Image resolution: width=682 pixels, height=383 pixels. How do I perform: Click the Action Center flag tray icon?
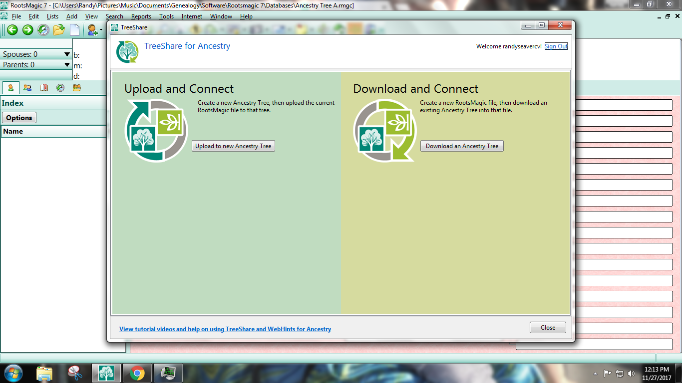coord(608,373)
